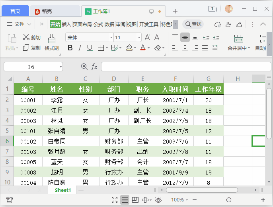The width and height of the screenshot is (273, 207).
Task: Click the cloud sync status icon
Action: coord(217,24)
